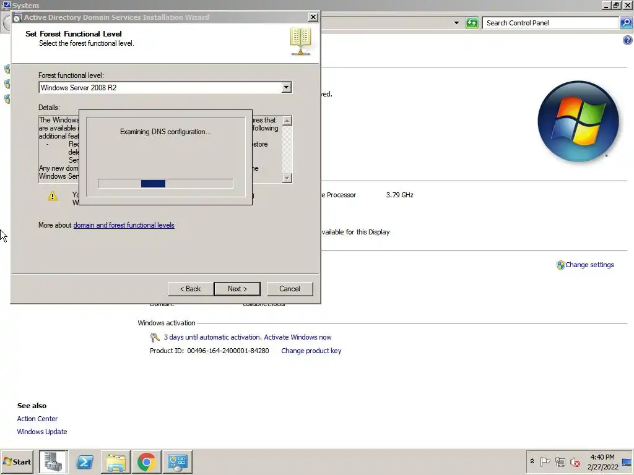The image size is (634, 475).
Task: Restore down the System window
Action: point(616,5)
